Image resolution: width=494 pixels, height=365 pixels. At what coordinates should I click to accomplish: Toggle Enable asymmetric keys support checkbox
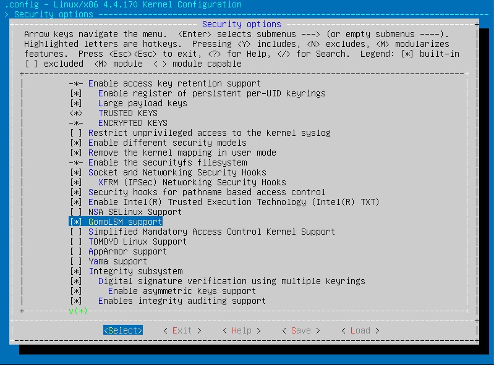click(x=75, y=291)
